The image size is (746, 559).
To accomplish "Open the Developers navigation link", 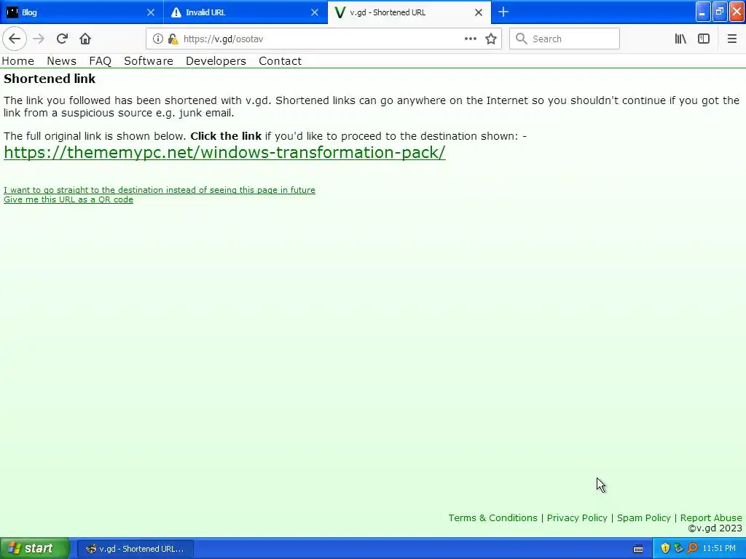I will pyautogui.click(x=216, y=61).
